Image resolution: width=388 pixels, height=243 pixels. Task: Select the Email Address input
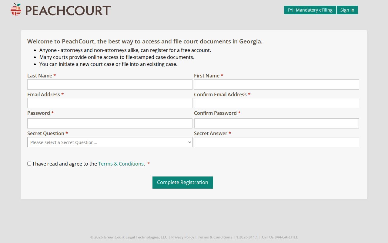click(110, 103)
